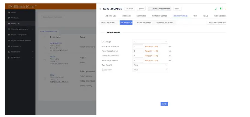Click the green signal strength icon
Viewport: 250px width, 117px height.
pos(216,9)
